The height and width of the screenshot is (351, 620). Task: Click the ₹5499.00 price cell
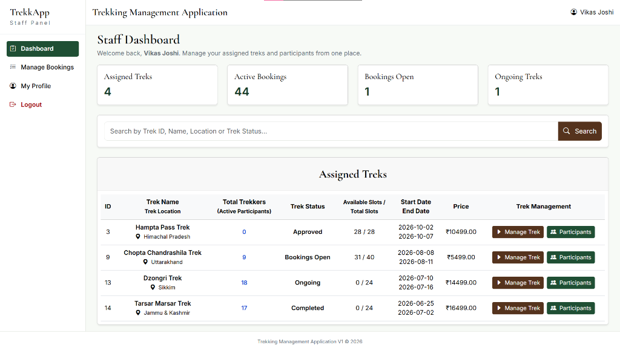point(461,257)
